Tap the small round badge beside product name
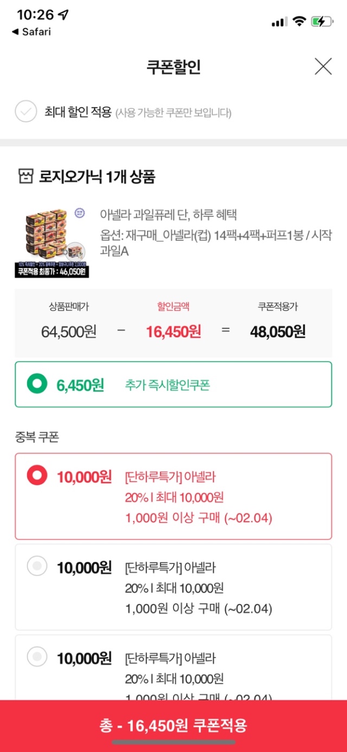 pyautogui.click(x=80, y=212)
